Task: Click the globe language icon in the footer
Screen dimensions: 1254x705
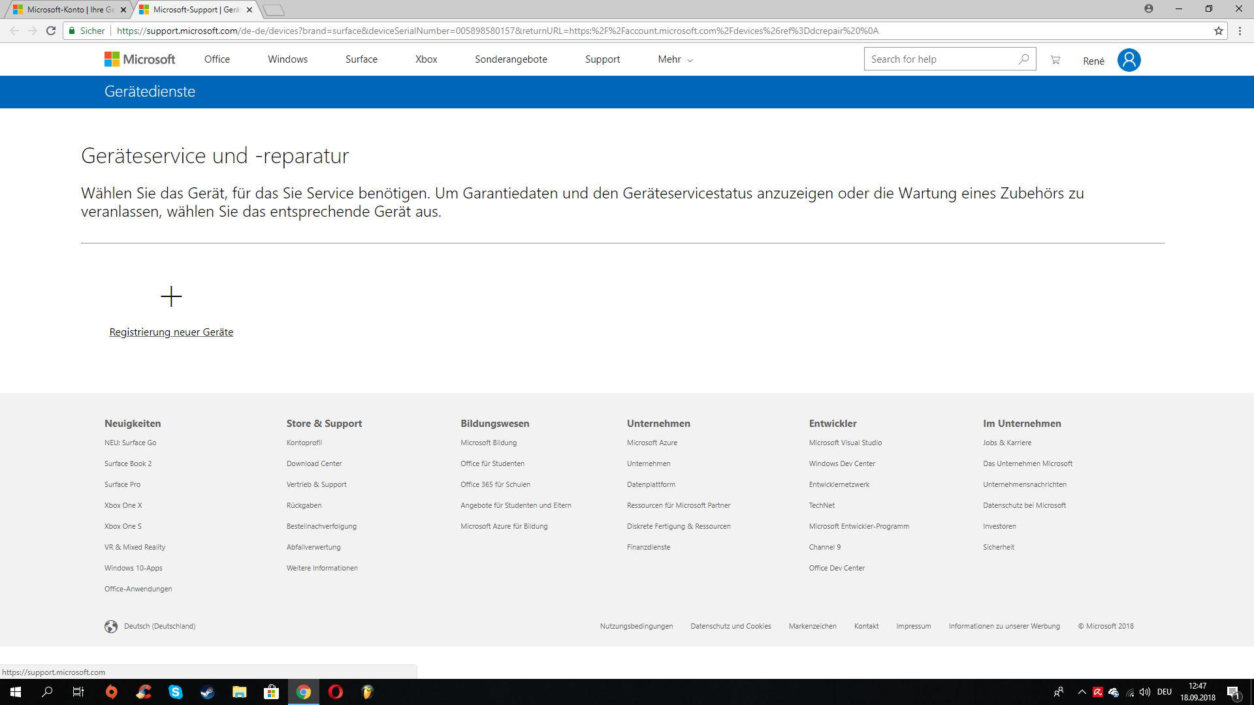Action: (x=111, y=626)
